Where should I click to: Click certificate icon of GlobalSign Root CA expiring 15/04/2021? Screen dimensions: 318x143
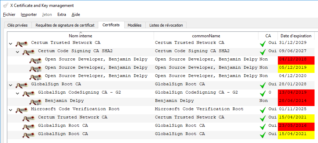[29, 135]
